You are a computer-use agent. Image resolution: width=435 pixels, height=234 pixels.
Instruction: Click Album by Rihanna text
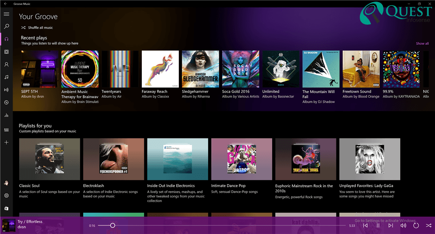click(x=196, y=96)
